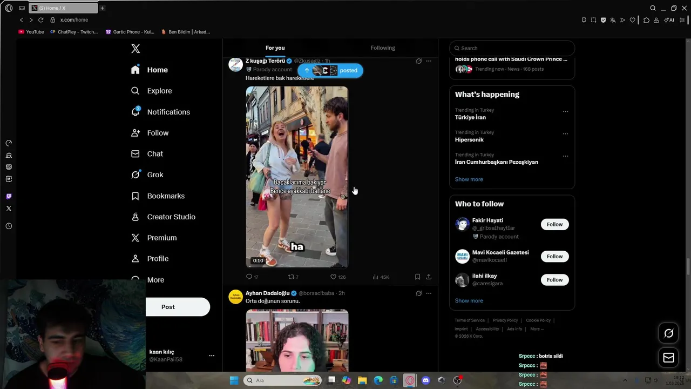The image size is (691, 389).
Task: Open the Explore page
Action: 152,91
